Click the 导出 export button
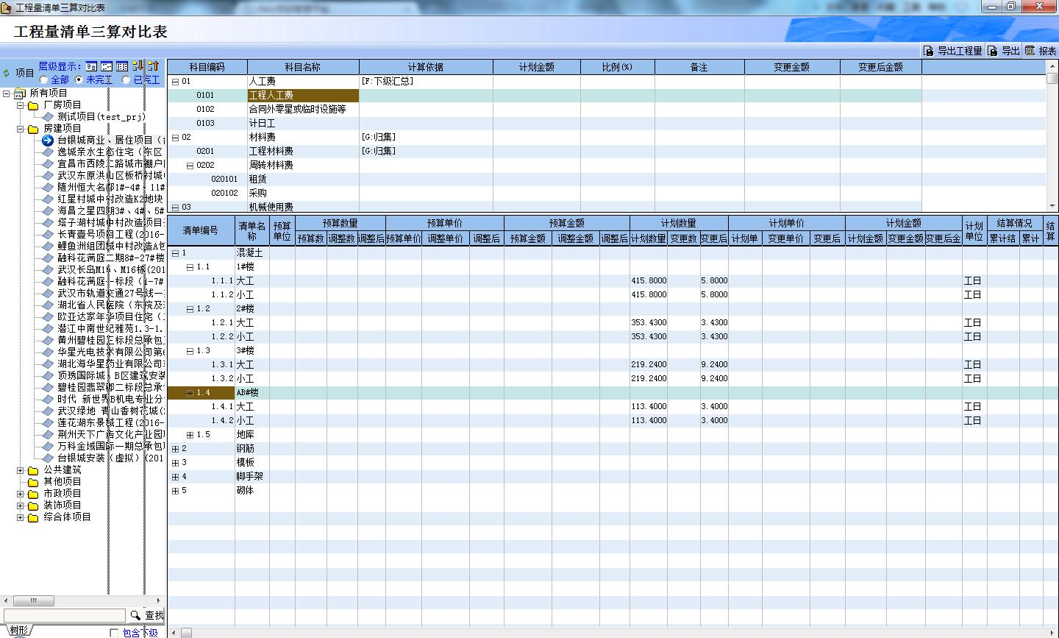The width and height of the screenshot is (1059, 638). (1004, 51)
